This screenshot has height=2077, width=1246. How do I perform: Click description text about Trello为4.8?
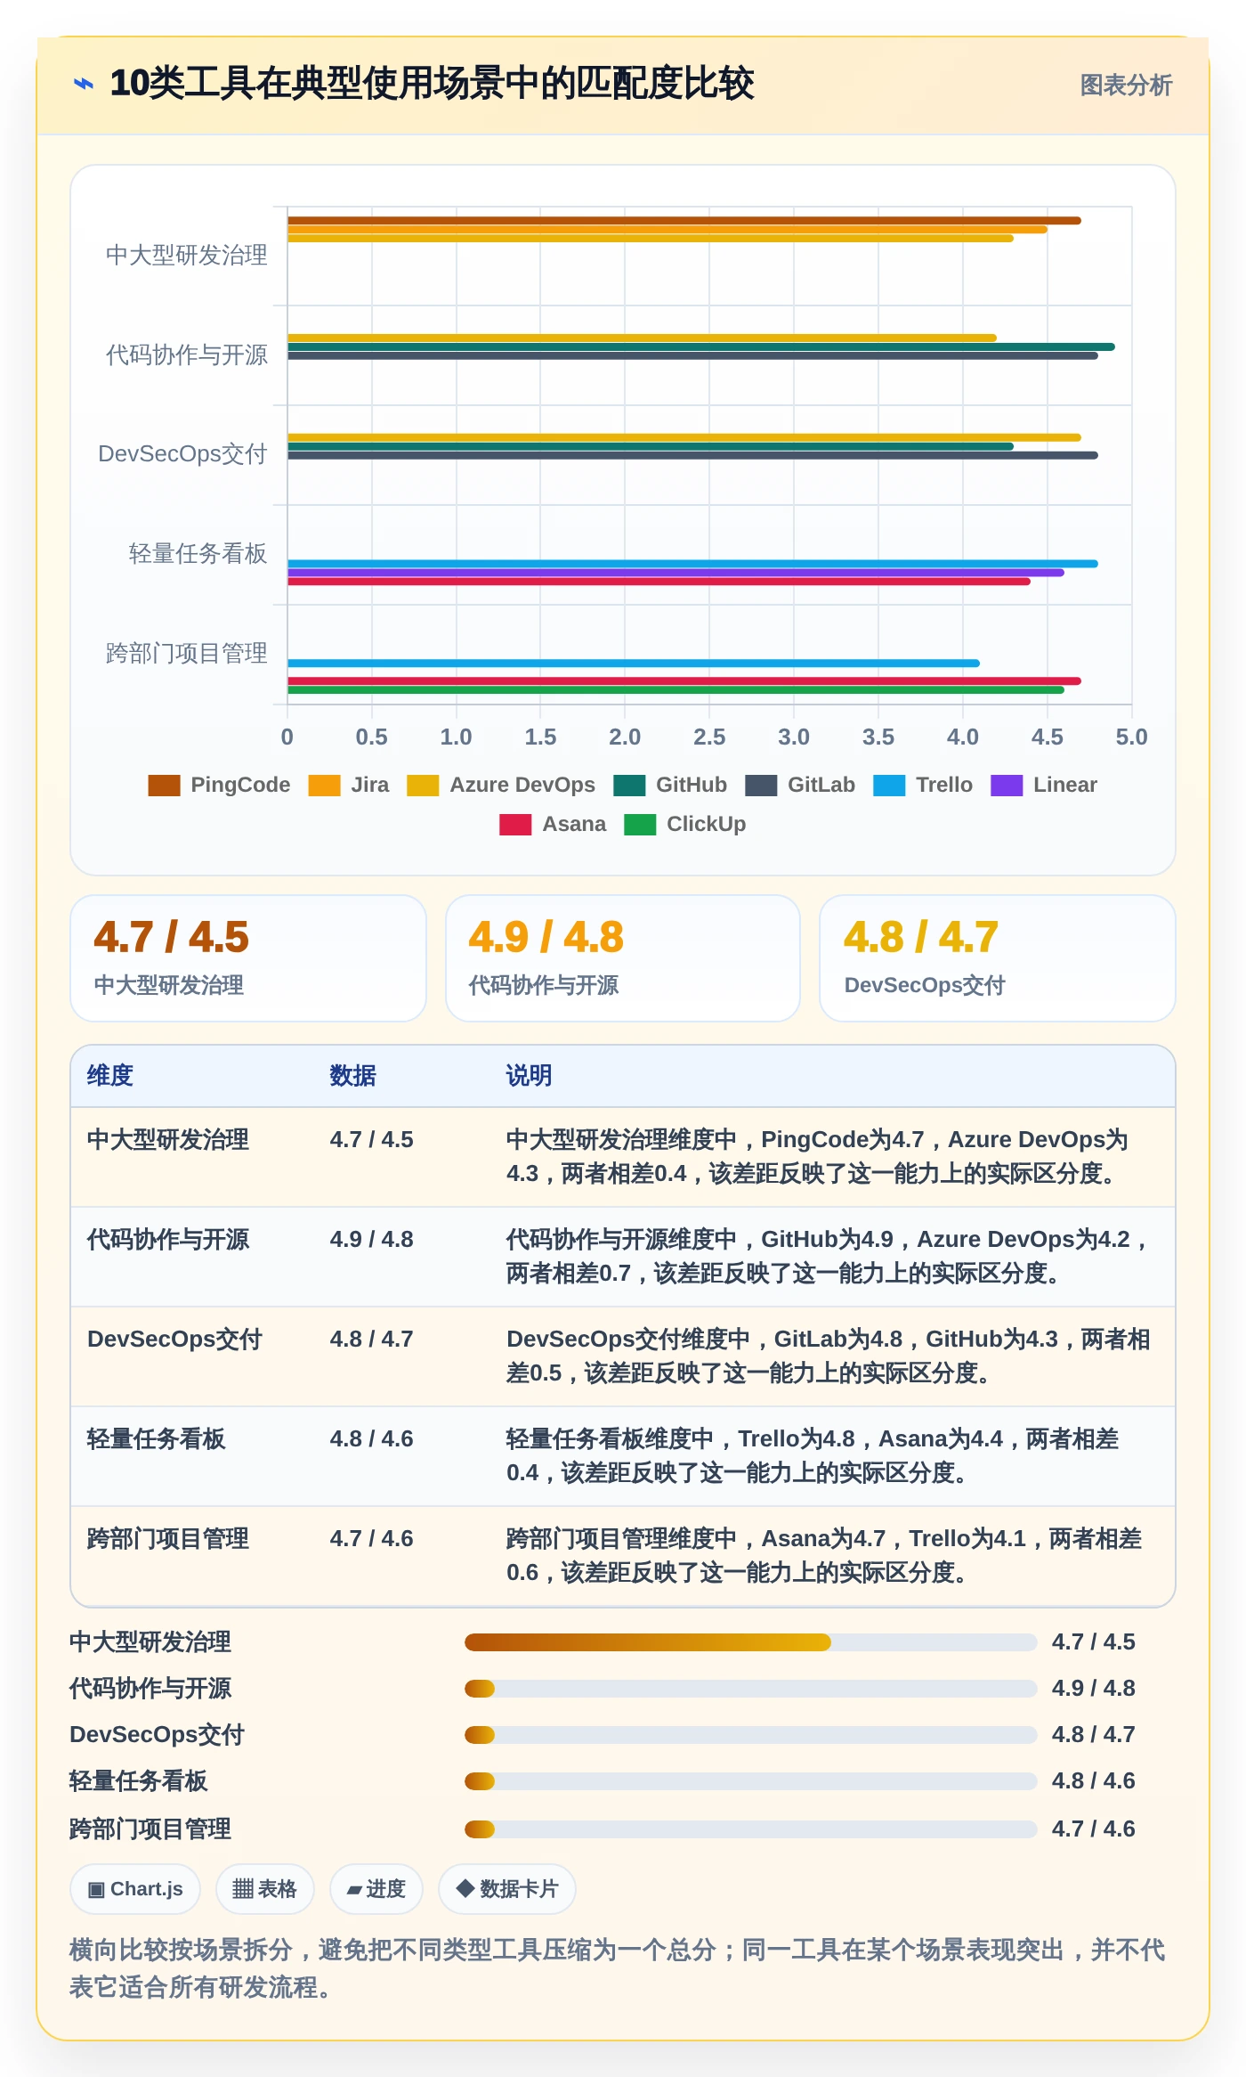pyautogui.click(x=813, y=1456)
